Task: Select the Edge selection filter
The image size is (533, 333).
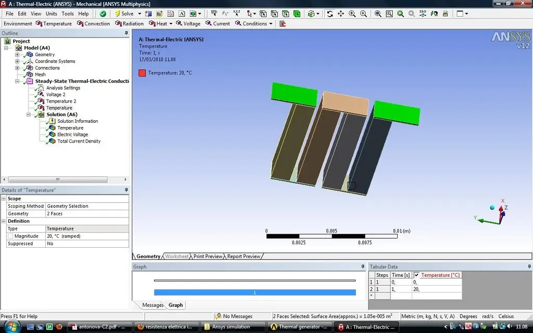Action: click(x=274, y=14)
